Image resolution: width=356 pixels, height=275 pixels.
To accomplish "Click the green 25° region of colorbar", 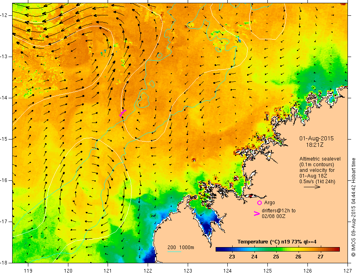I will click(276, 250).
